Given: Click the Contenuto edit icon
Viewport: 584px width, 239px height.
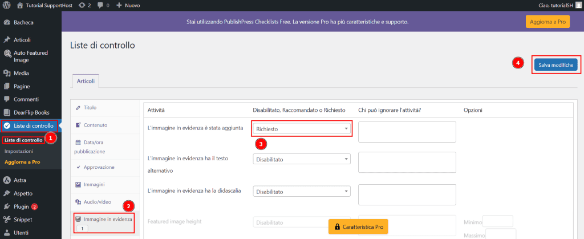Looking at the screenshot, I should 78,125.
